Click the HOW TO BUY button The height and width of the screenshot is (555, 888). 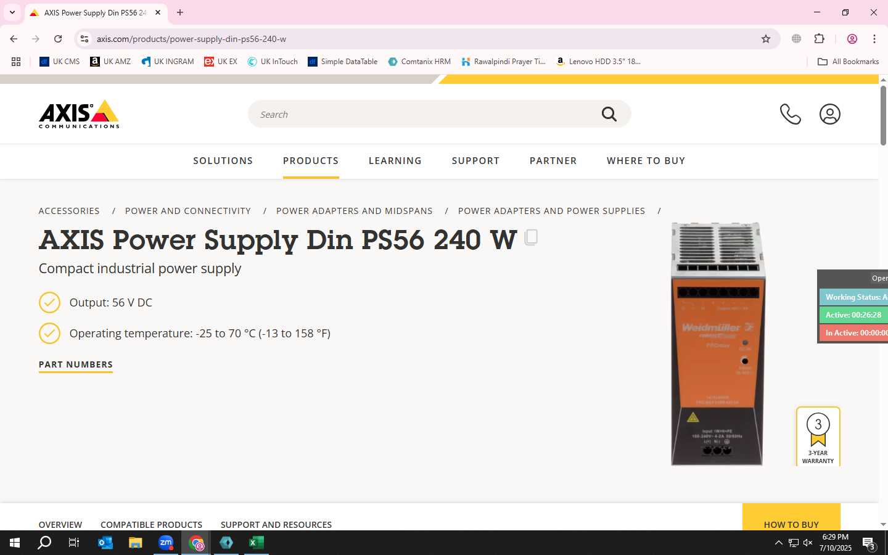791,517
